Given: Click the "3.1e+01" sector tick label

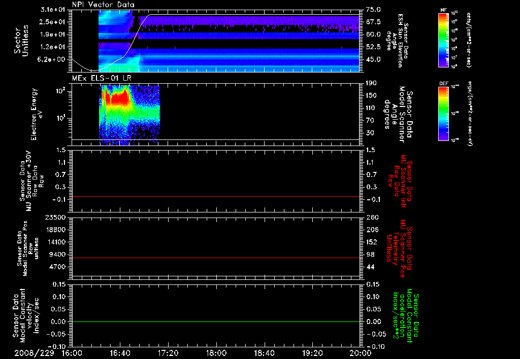Looking at the screenshot, I should [x=53, y=10].
